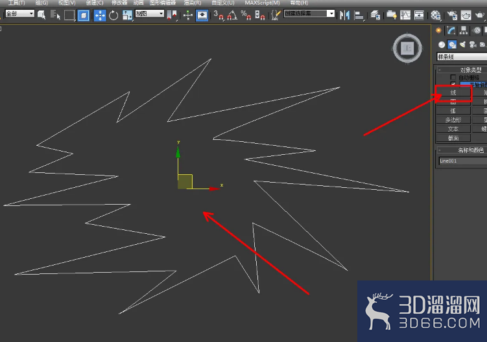487x342 pixels.
Task: Collapse 名称和颜色 rollout
Action: click(462, 150)
